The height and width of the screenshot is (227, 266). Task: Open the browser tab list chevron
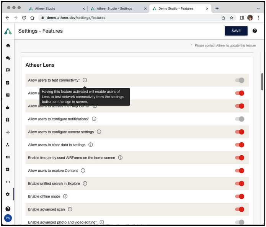[258, 9]
